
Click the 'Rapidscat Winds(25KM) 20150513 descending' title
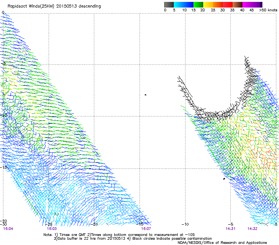(54, 6)
